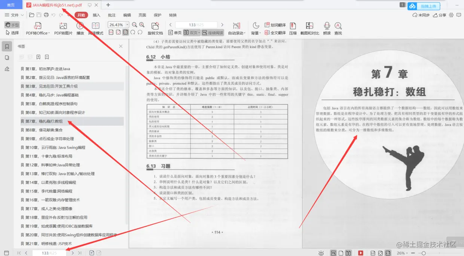Select bookmark 第7章, 稳扎稳打:数组
This screenshot has height=256, width=464.
click(72, 121)
